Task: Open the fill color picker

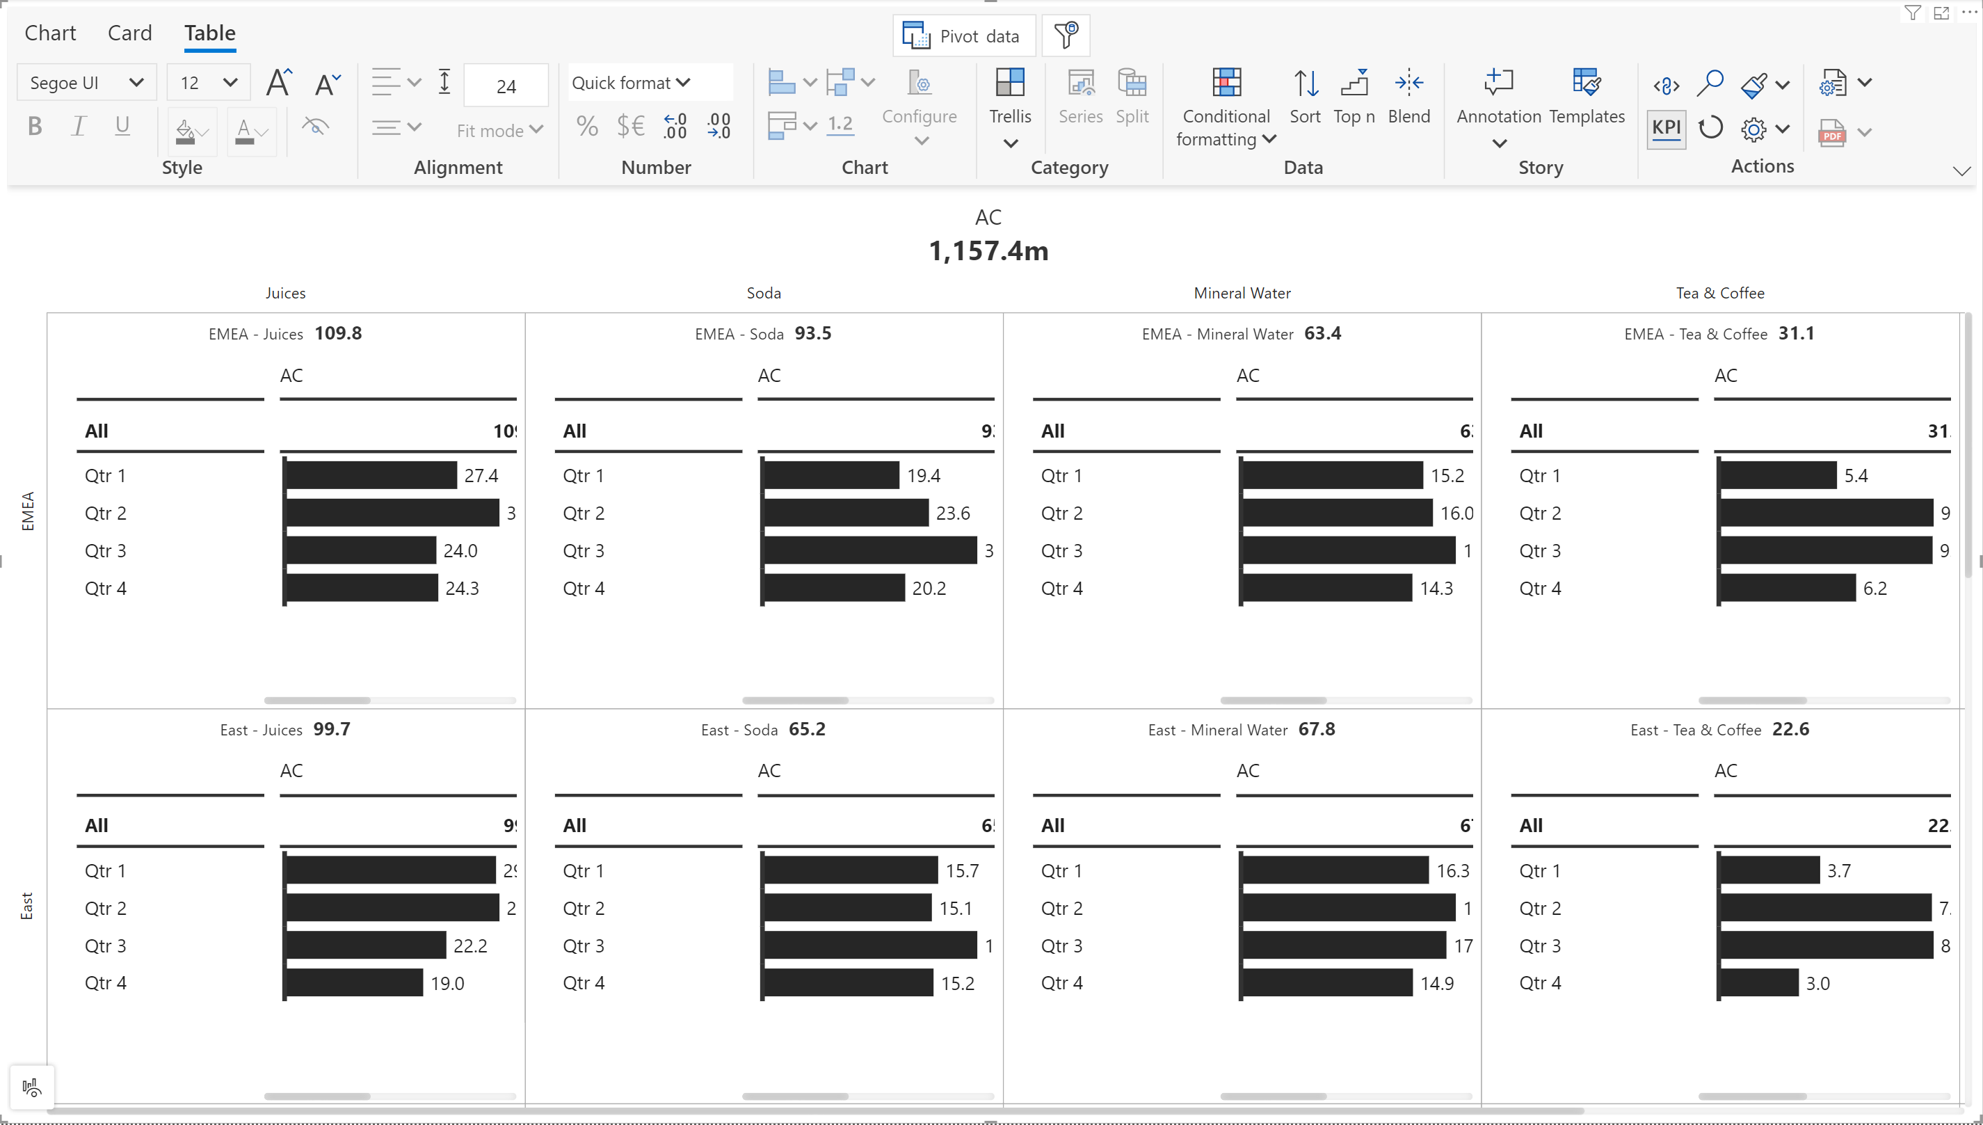Action: tap(191, 131)
